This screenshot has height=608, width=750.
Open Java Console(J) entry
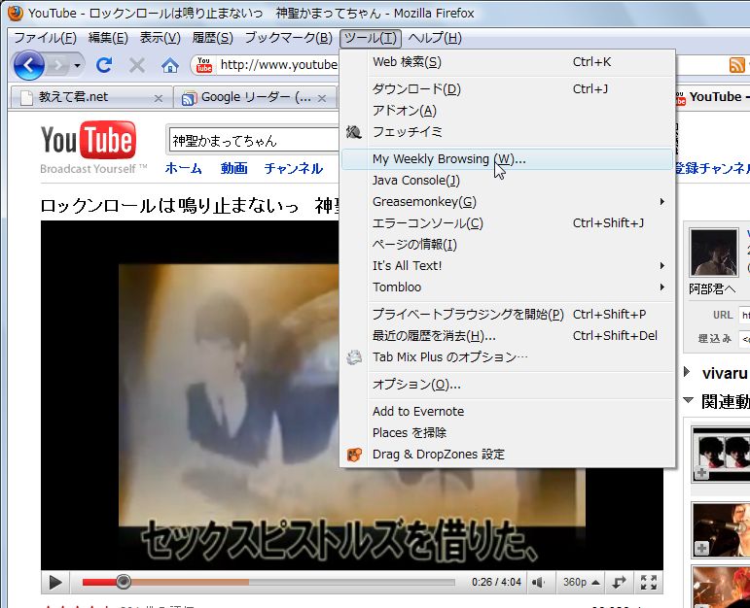point(507,181)
